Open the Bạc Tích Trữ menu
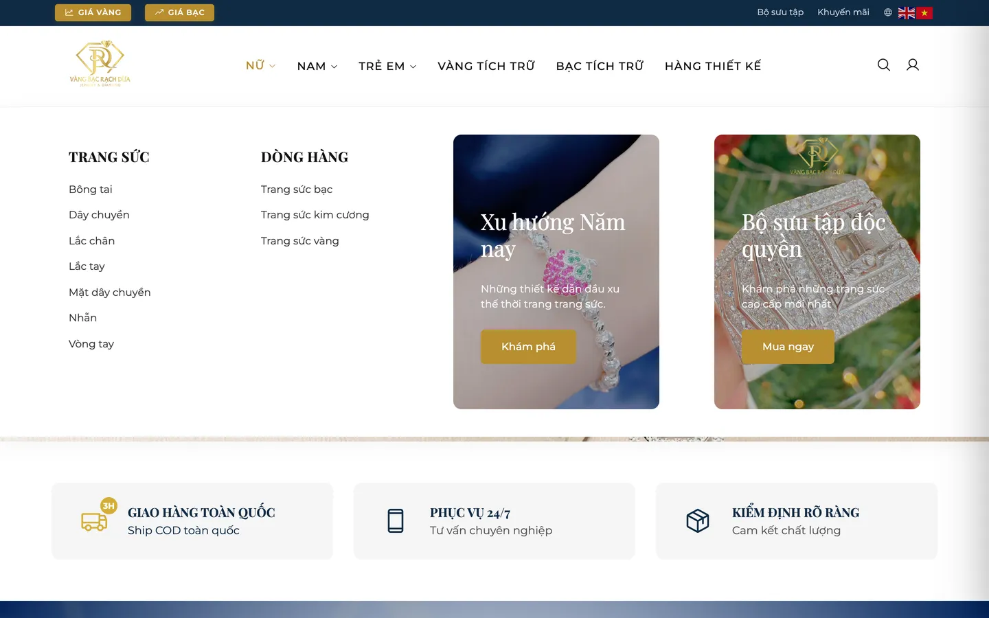This screenshot has width=989, height=618. point(600,66)
